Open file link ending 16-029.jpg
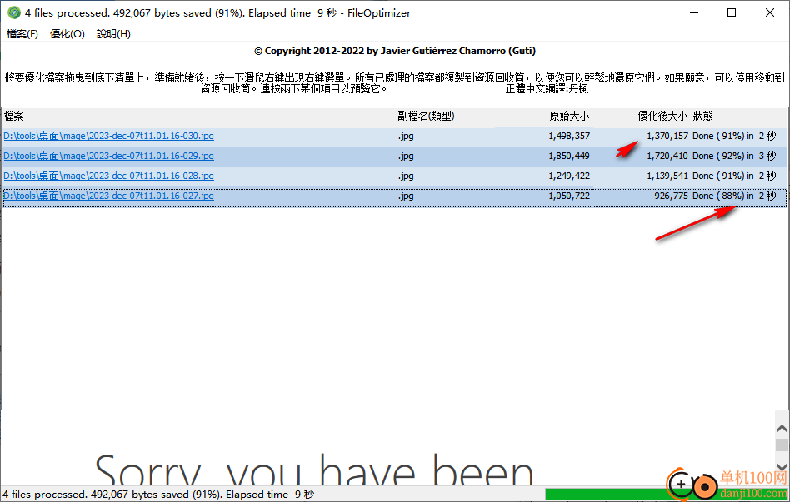 click(109, 156)
